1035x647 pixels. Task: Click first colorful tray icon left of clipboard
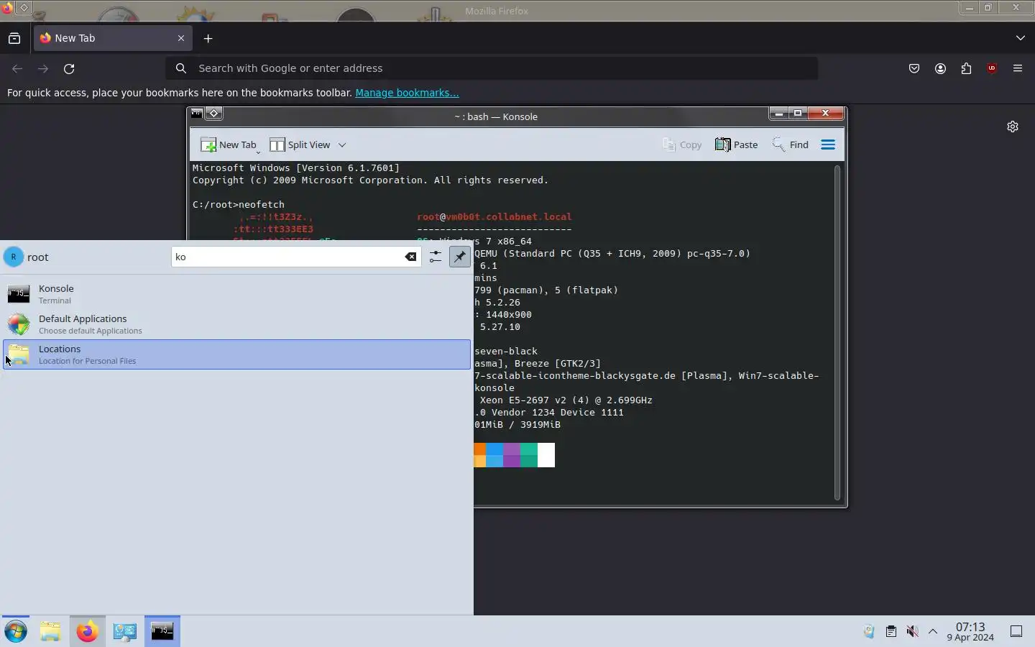tap(869, 631)
